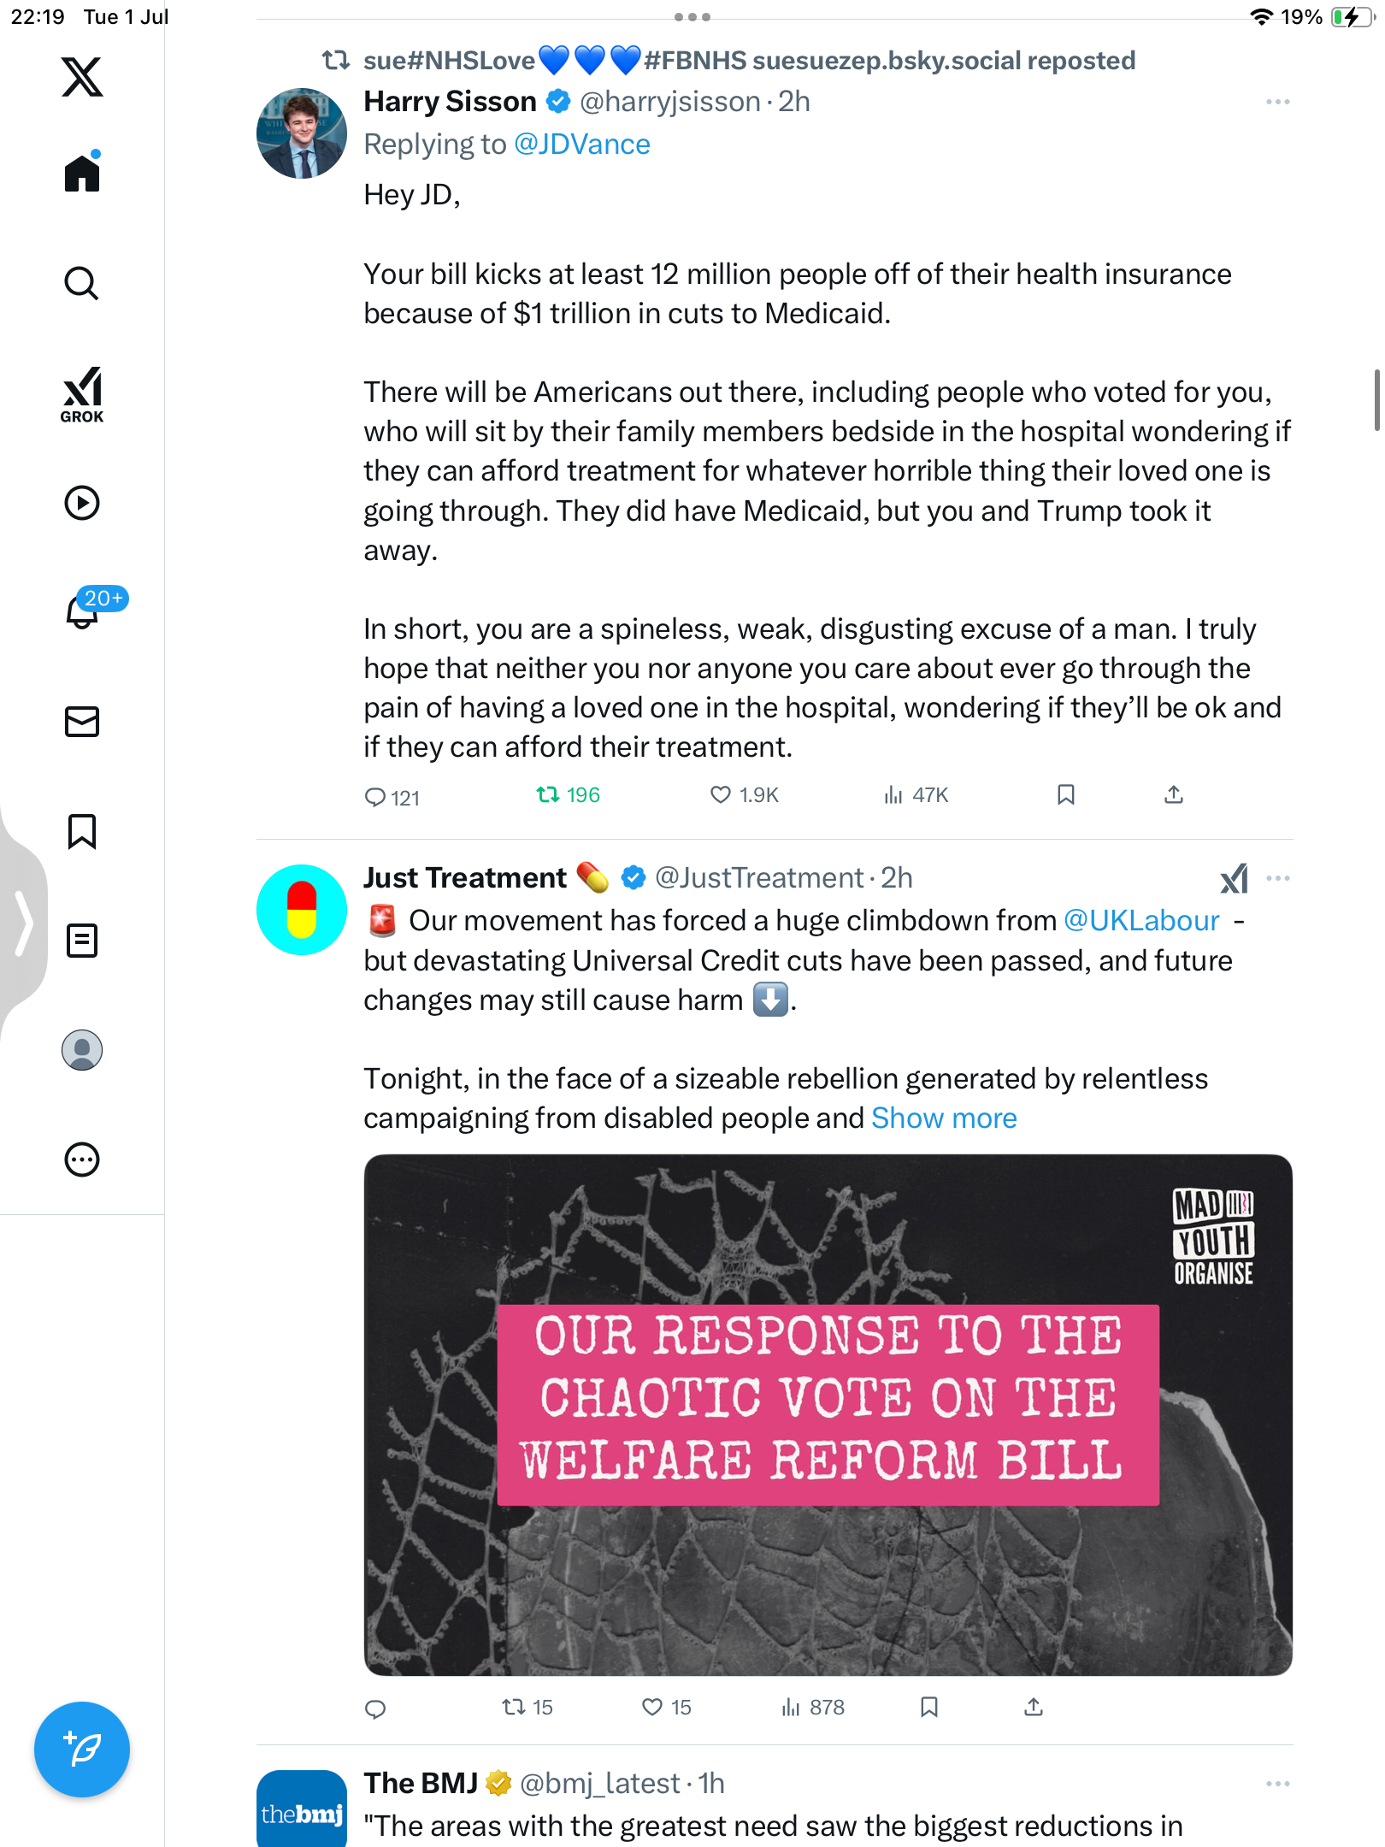This screenshot has height=1847, width=1385.
Task: Open the video play tab in sidebar
Action: click(82, 503)
